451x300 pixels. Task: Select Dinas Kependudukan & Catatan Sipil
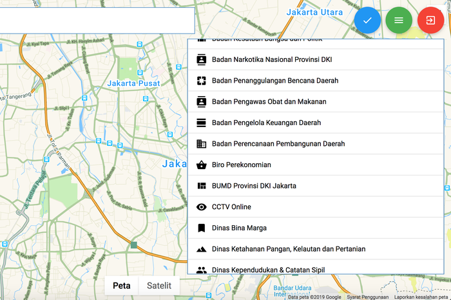[x=316, y=267]
